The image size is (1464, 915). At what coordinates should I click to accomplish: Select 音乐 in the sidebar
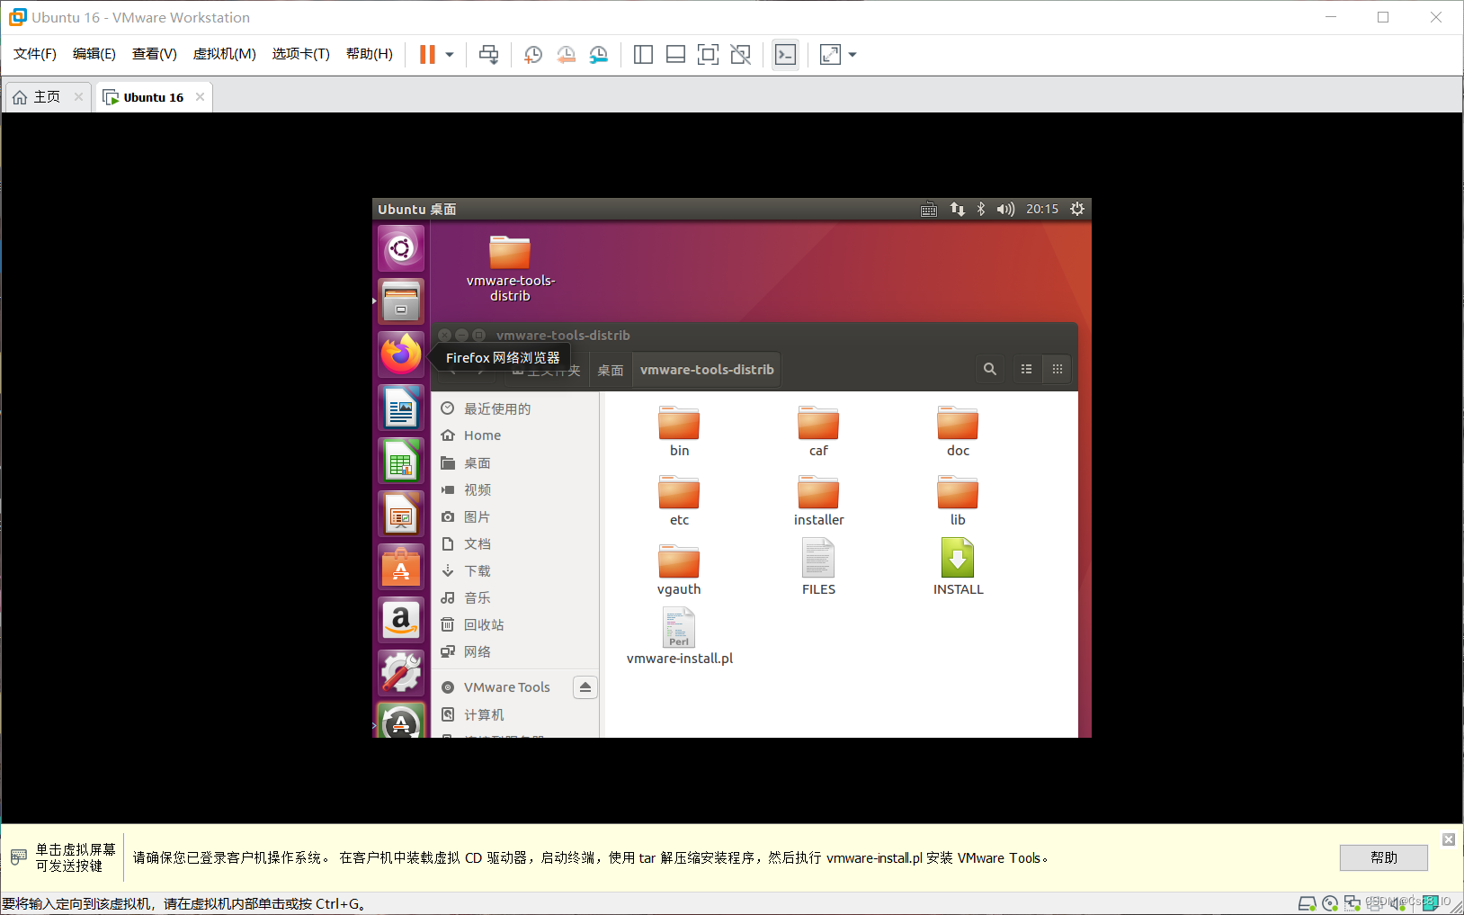pyautogui.click(x=515, y=597)
